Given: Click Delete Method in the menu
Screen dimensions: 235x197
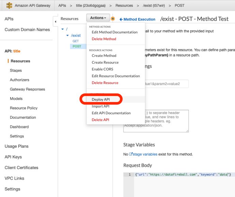Looking at the screenshot, I should (104, 39).
